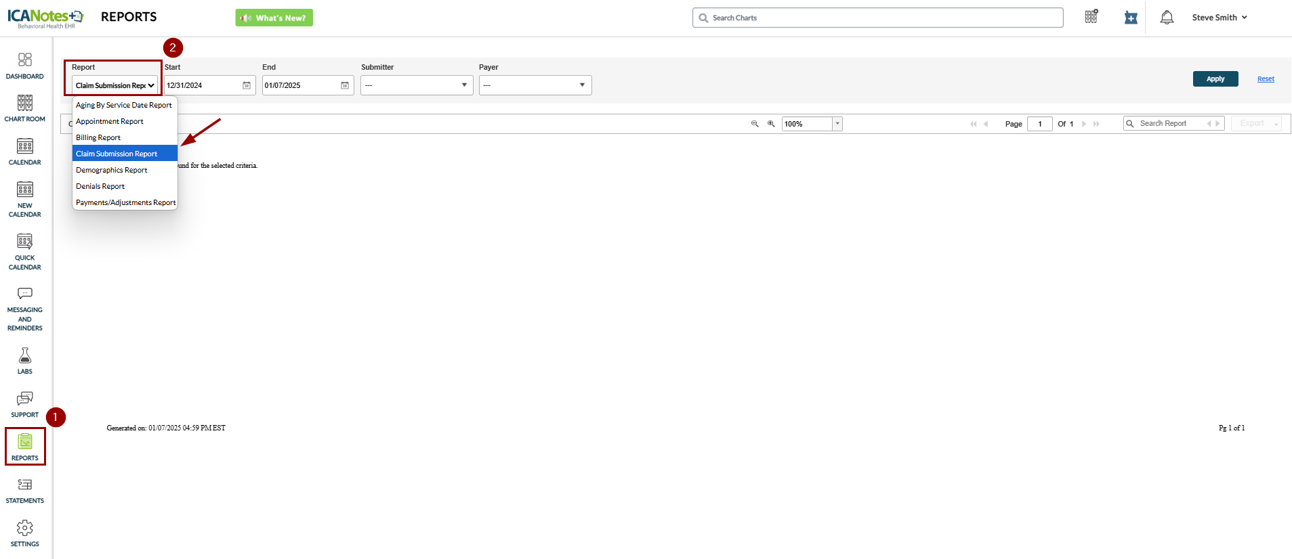
Task: Zoom in the report view
Action: [771, 124]
